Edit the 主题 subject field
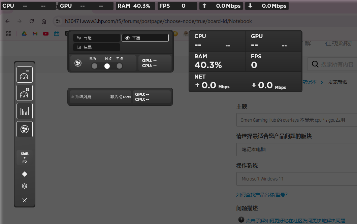The width and height of the screenshot is (357, 224). point(297,120)
